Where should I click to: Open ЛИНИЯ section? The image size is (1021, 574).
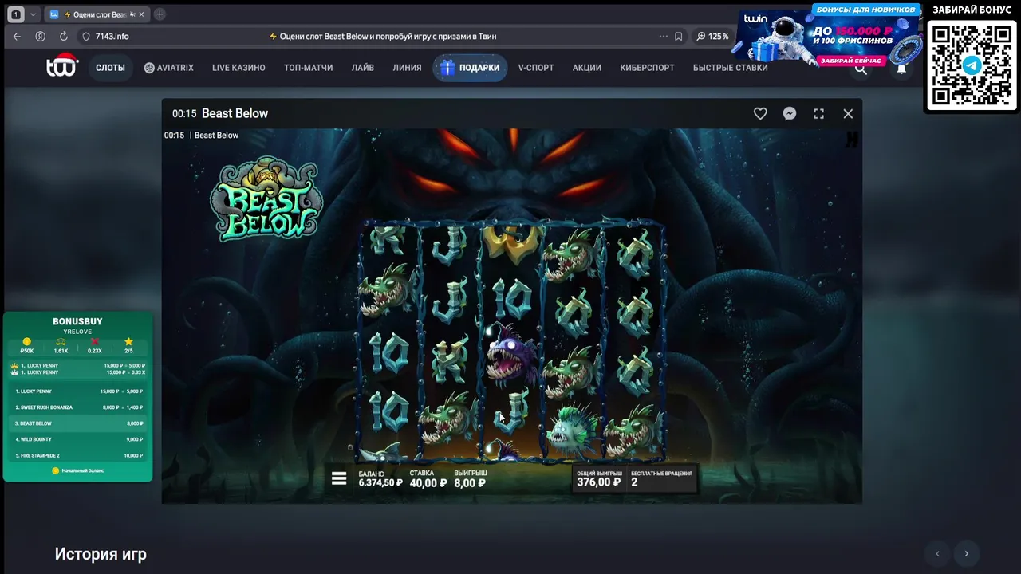[407, 68]
